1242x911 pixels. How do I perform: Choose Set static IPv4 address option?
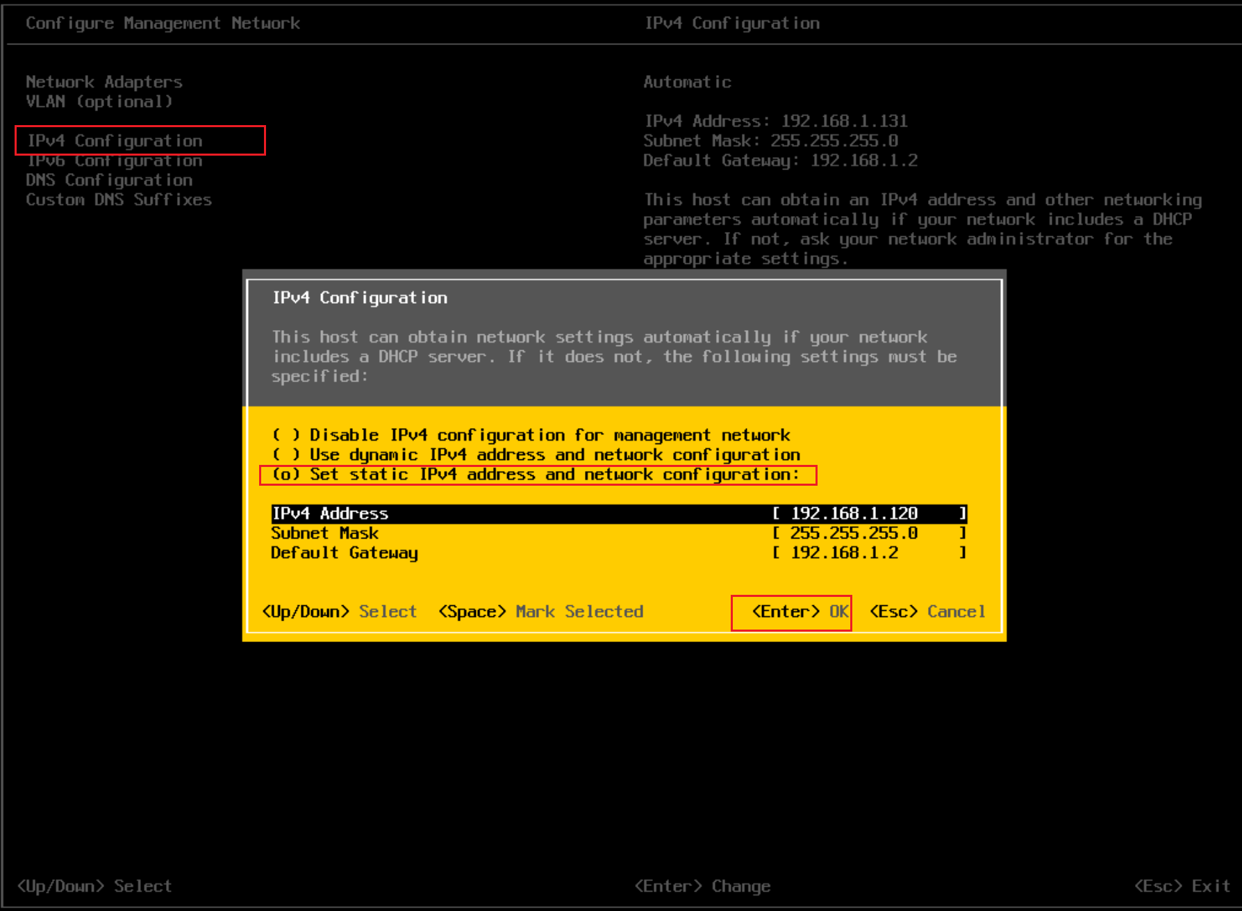pos(536,475)
